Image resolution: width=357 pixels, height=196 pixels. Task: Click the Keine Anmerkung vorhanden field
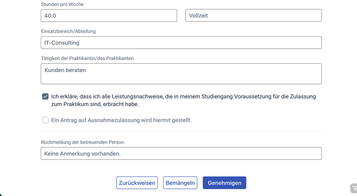click(x=181, y=154)
